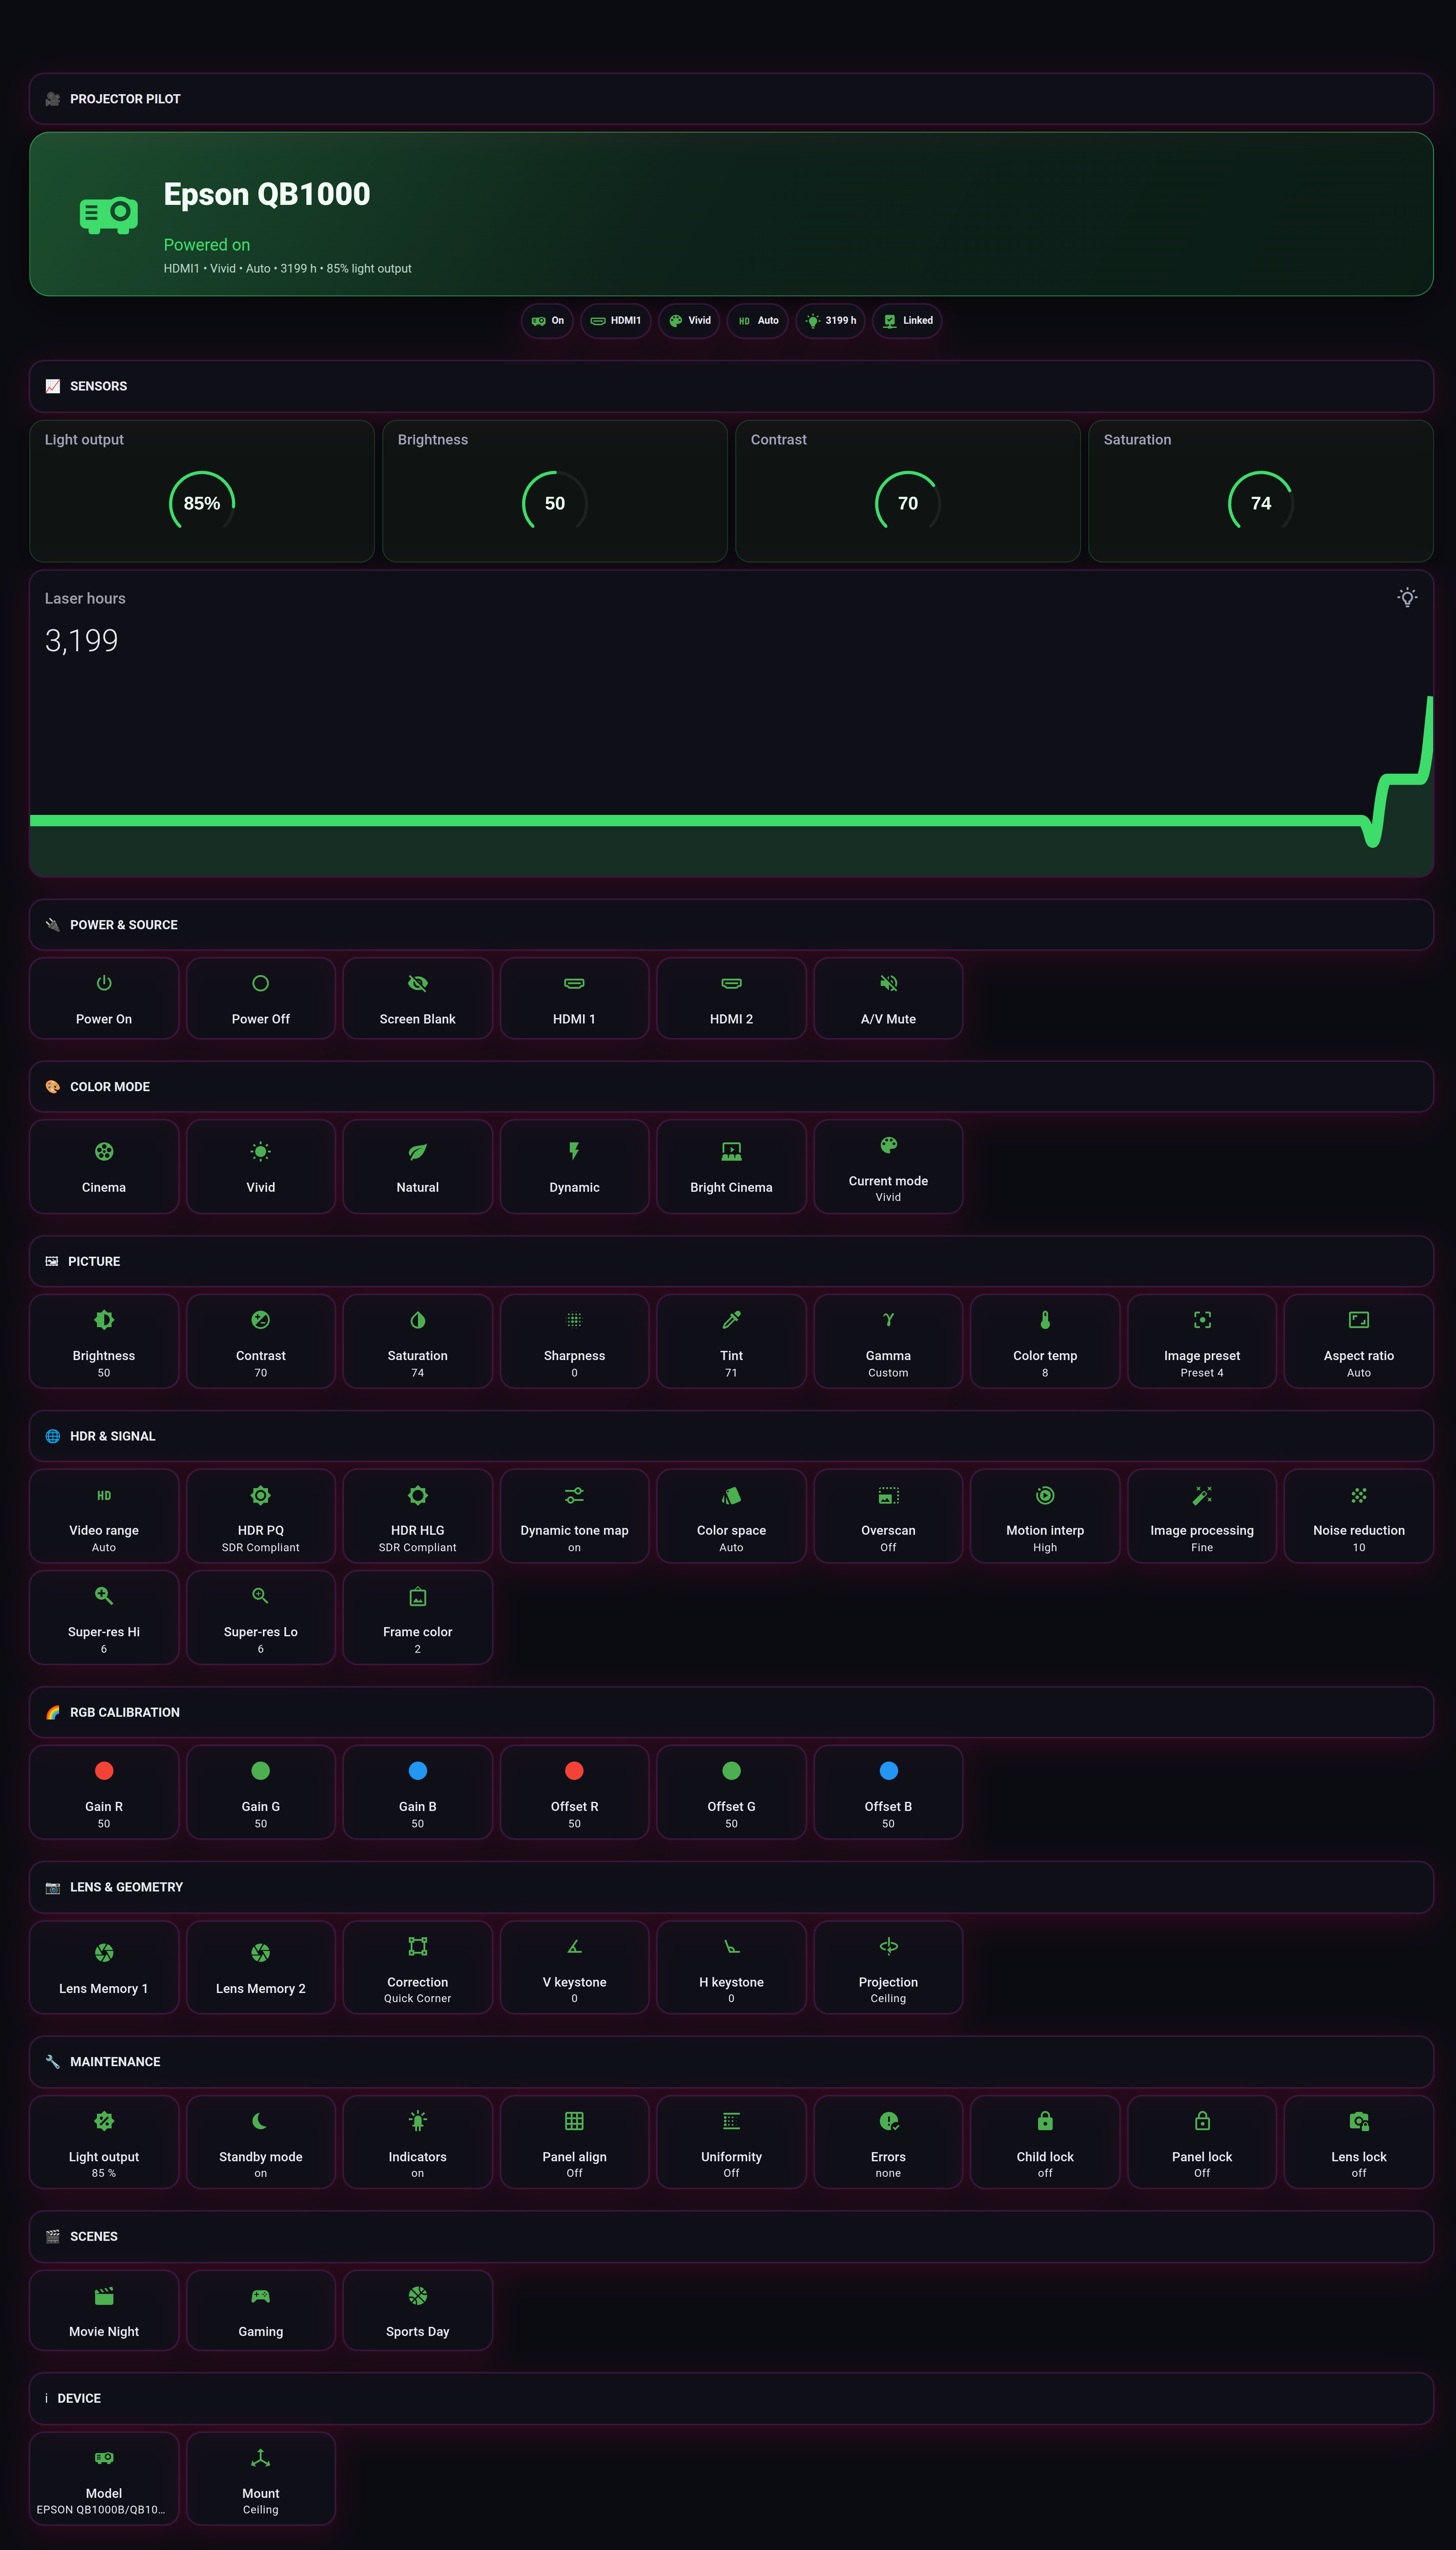Activate Movie Night scene
Image resolution: width=1456 pixels, height=2550 pixels.
pyautogui.click(x=104, y=2310)
